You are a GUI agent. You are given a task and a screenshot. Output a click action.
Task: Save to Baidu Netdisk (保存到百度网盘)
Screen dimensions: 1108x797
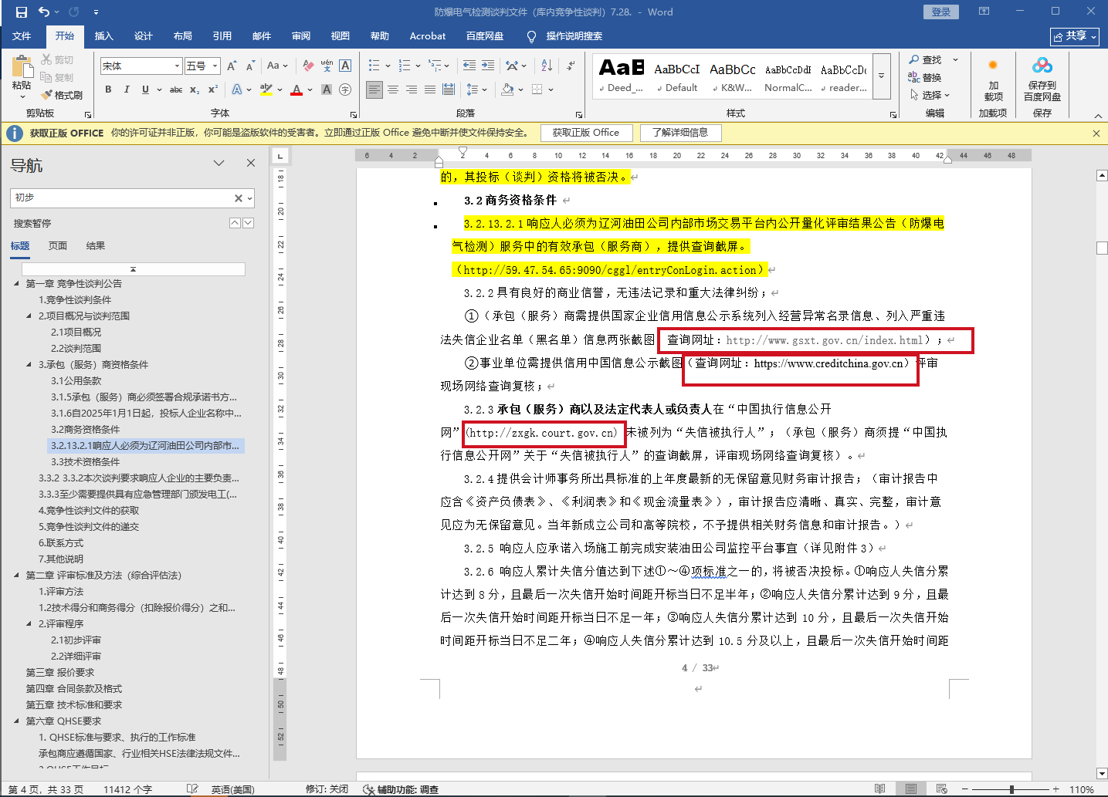(x=1042, y=80)
